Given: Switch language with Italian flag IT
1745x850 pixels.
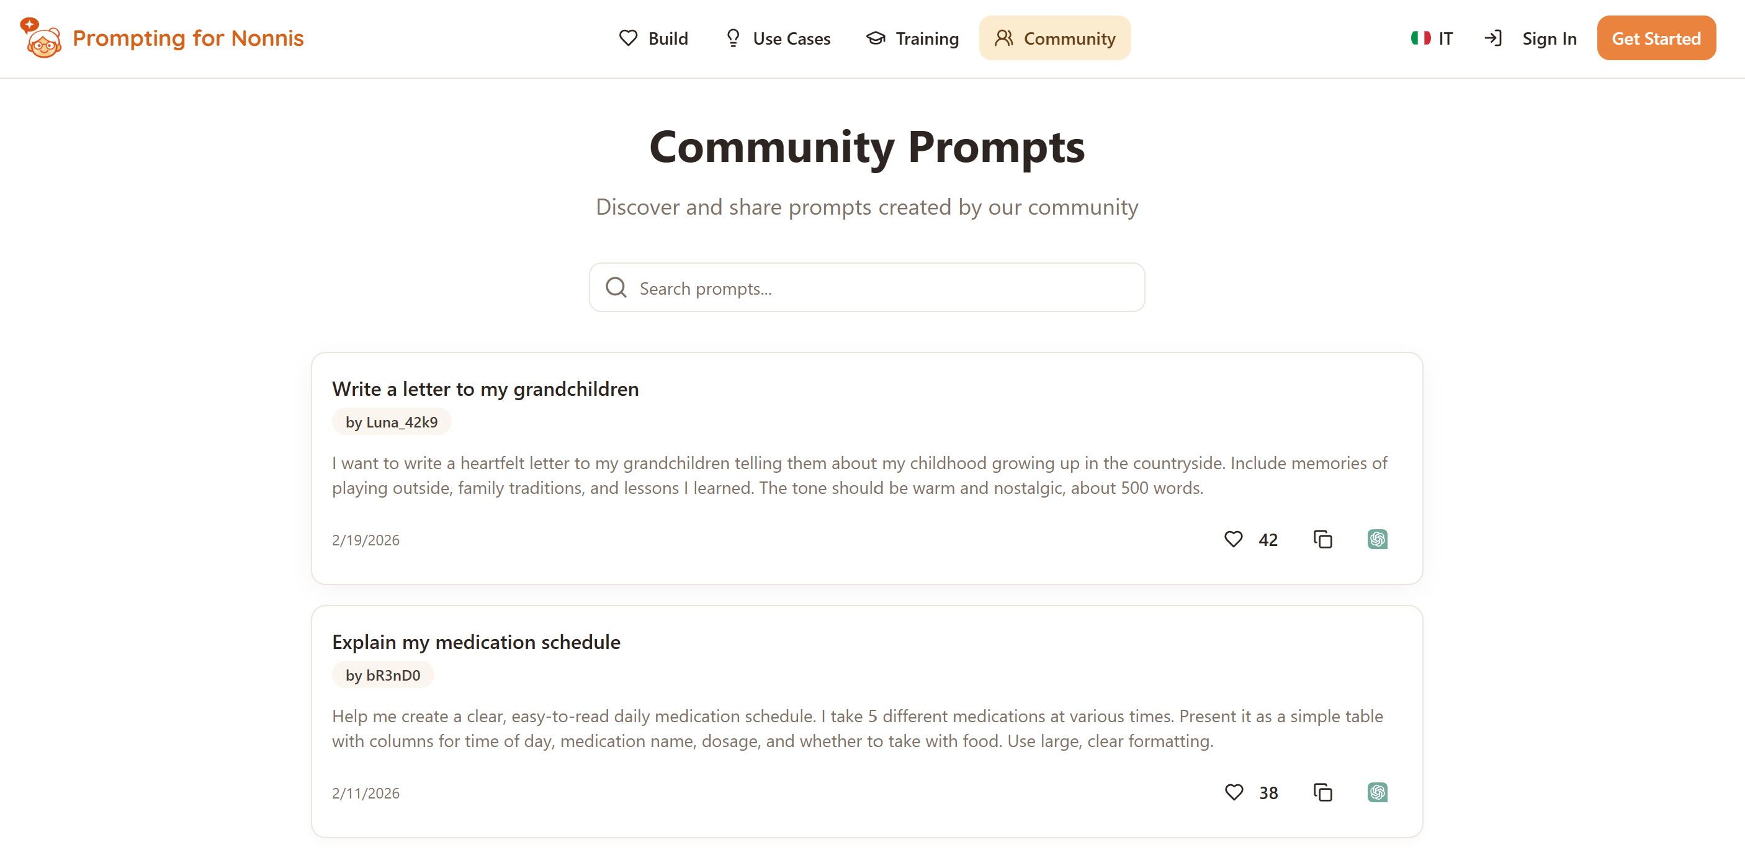Looking at the screenshot, I should [1432, 38].
